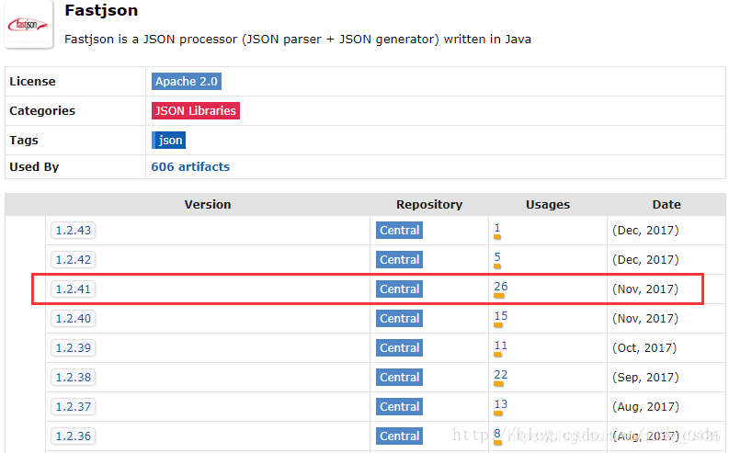
Task: Click date cell in the 1.2.43 row
Action: click(645, 230)
